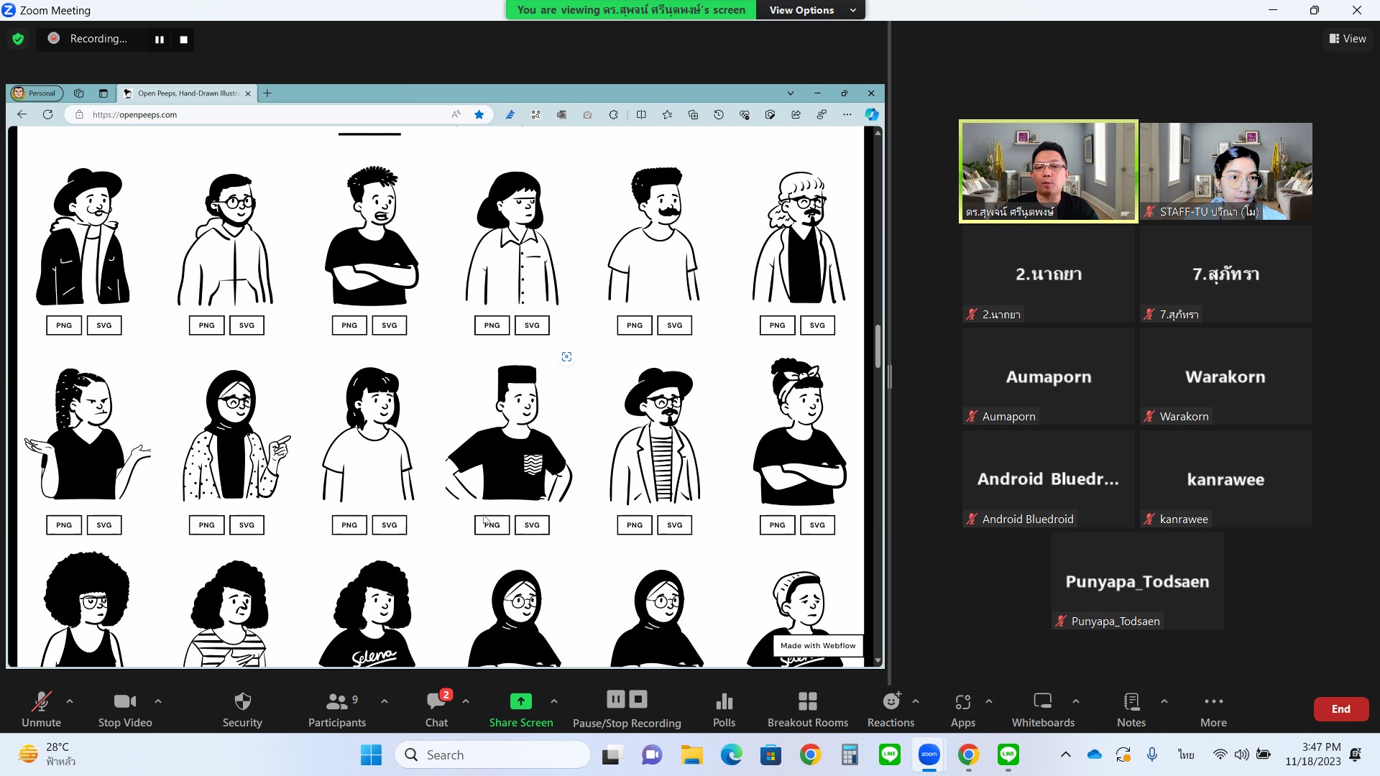Select the Warakorn participant tile
The height and width of the screenshot is (776, 1380).
coord(1226,377)
